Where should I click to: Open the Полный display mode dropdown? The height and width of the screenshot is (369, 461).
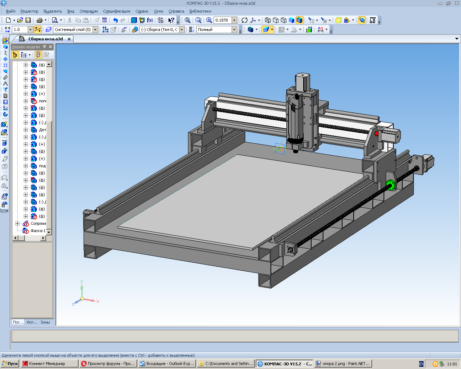[234, 30]
